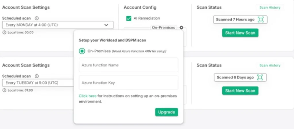Focus the Azure function Name field
Screen dimensions: 294x129
[128, 65]
